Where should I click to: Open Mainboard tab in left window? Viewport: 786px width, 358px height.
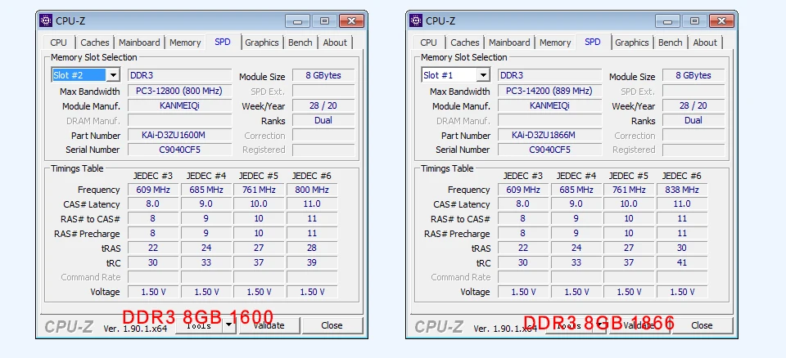tap(139, 43)
